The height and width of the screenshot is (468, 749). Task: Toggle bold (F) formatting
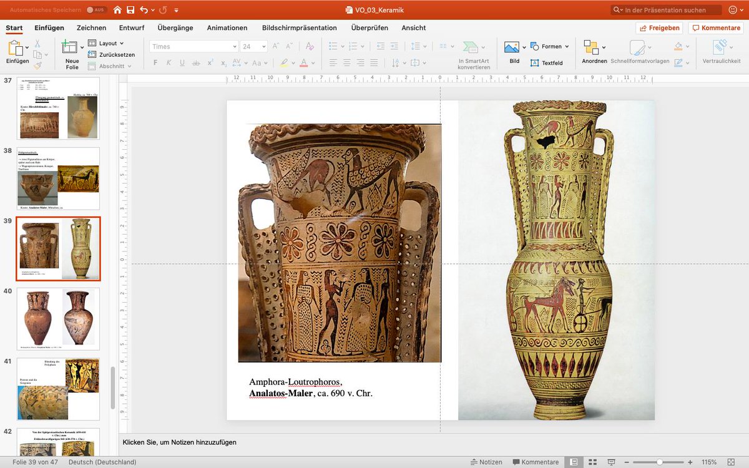(154, 63)
